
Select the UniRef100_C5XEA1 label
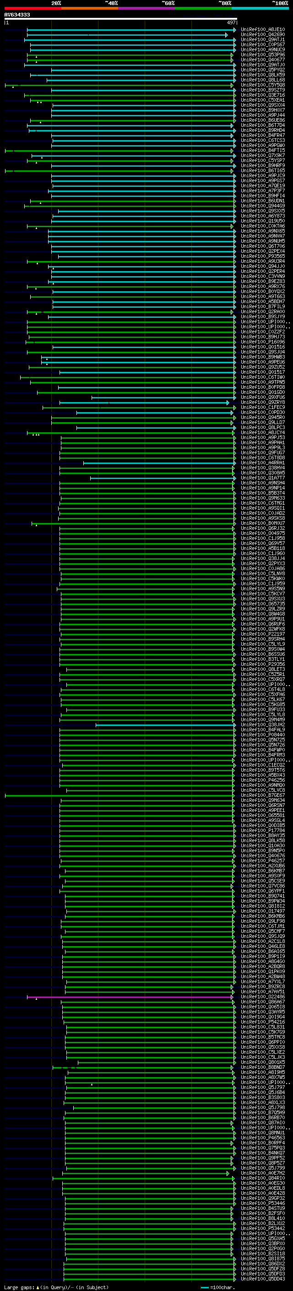pos(263,100)
